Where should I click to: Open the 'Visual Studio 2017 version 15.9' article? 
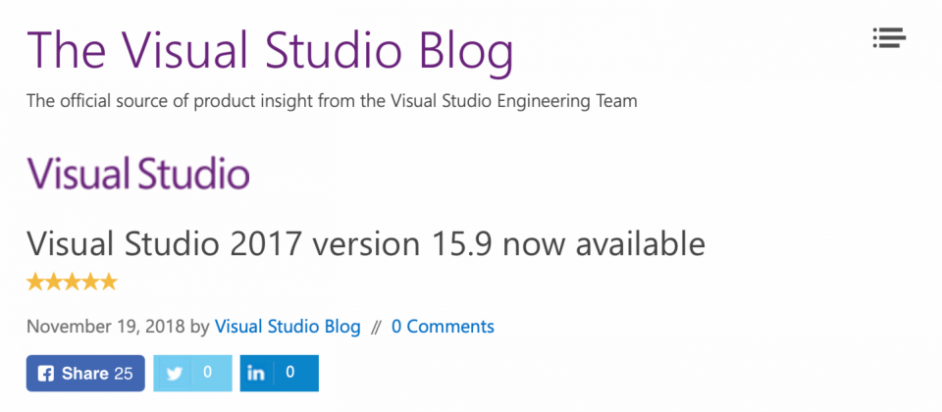tap(365, 242)
